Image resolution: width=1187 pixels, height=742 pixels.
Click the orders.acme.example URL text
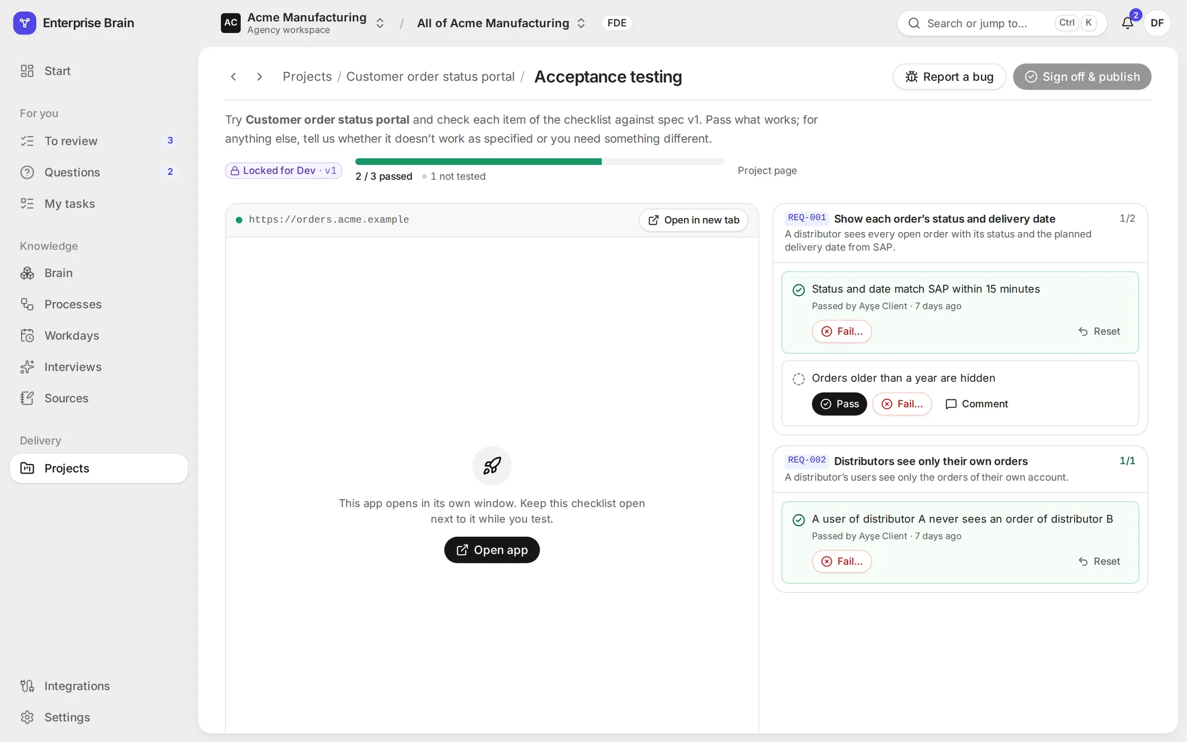[x=329, y=220]
